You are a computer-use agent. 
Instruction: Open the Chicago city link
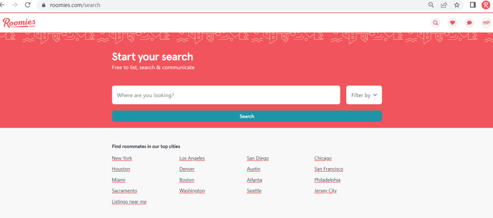click(323, 158)
